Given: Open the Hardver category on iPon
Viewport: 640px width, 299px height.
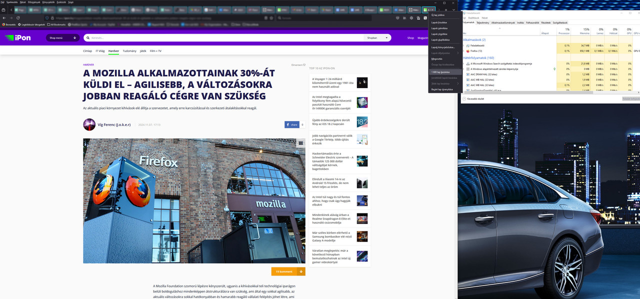Looking at the screenshot, I should (x=113, y=51).
